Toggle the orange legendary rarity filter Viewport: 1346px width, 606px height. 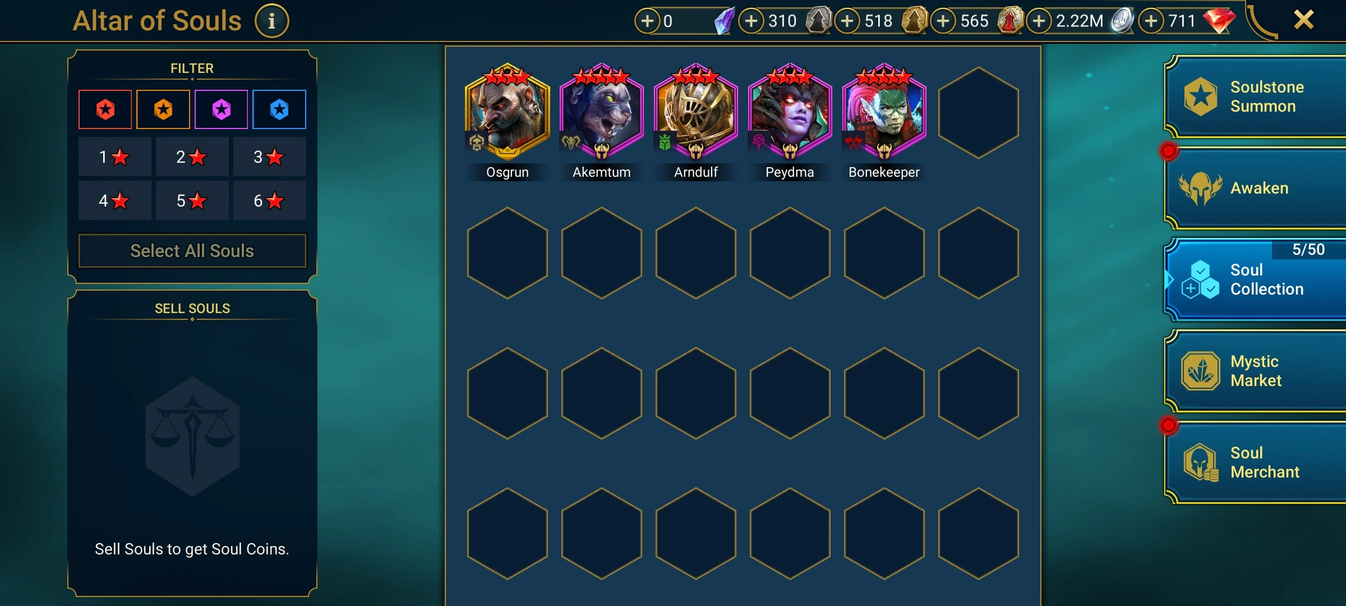pos(163,109)
